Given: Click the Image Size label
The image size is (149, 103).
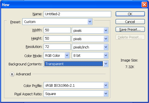Looking at the screenshot, I should pyautogui.click(x=129, y=60).
